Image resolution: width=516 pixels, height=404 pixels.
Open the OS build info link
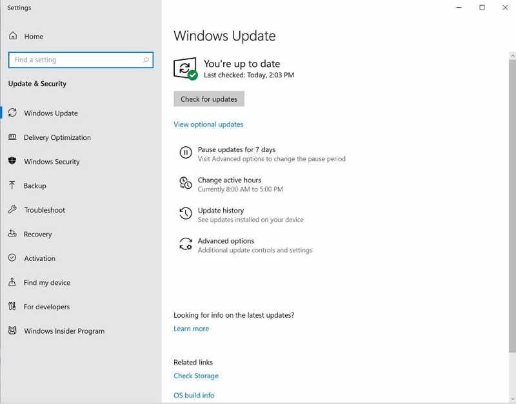[194, 395]
